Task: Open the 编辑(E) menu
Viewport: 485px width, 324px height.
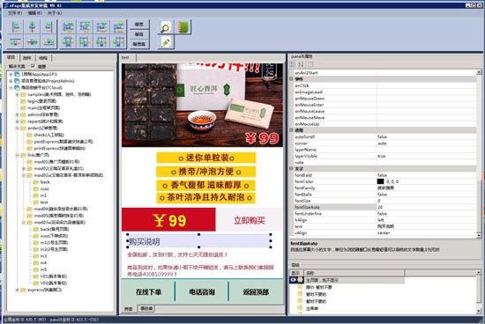Action: [34, 13]
